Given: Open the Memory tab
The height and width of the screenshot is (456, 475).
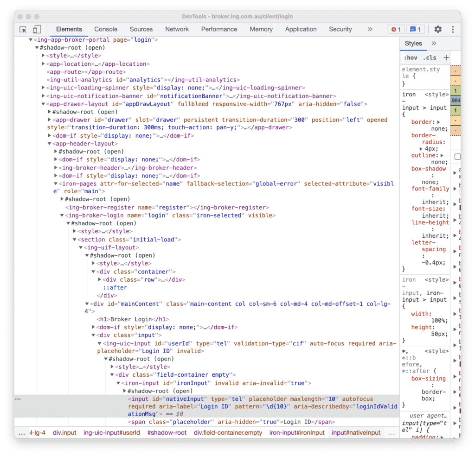Looking at the screenshot, I should tap(261, 29).
